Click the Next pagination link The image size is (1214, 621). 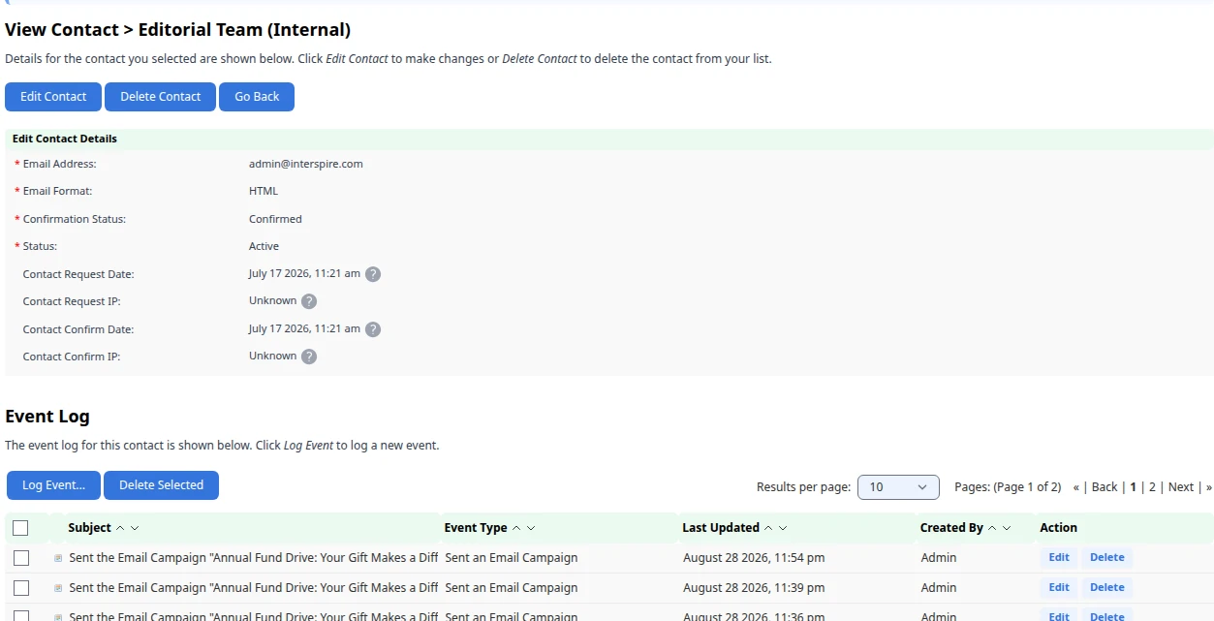click(x=1181, y=487)
